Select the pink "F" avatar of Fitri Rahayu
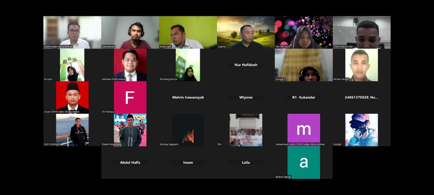Screen dimensions: 434x195 (130, 97)
